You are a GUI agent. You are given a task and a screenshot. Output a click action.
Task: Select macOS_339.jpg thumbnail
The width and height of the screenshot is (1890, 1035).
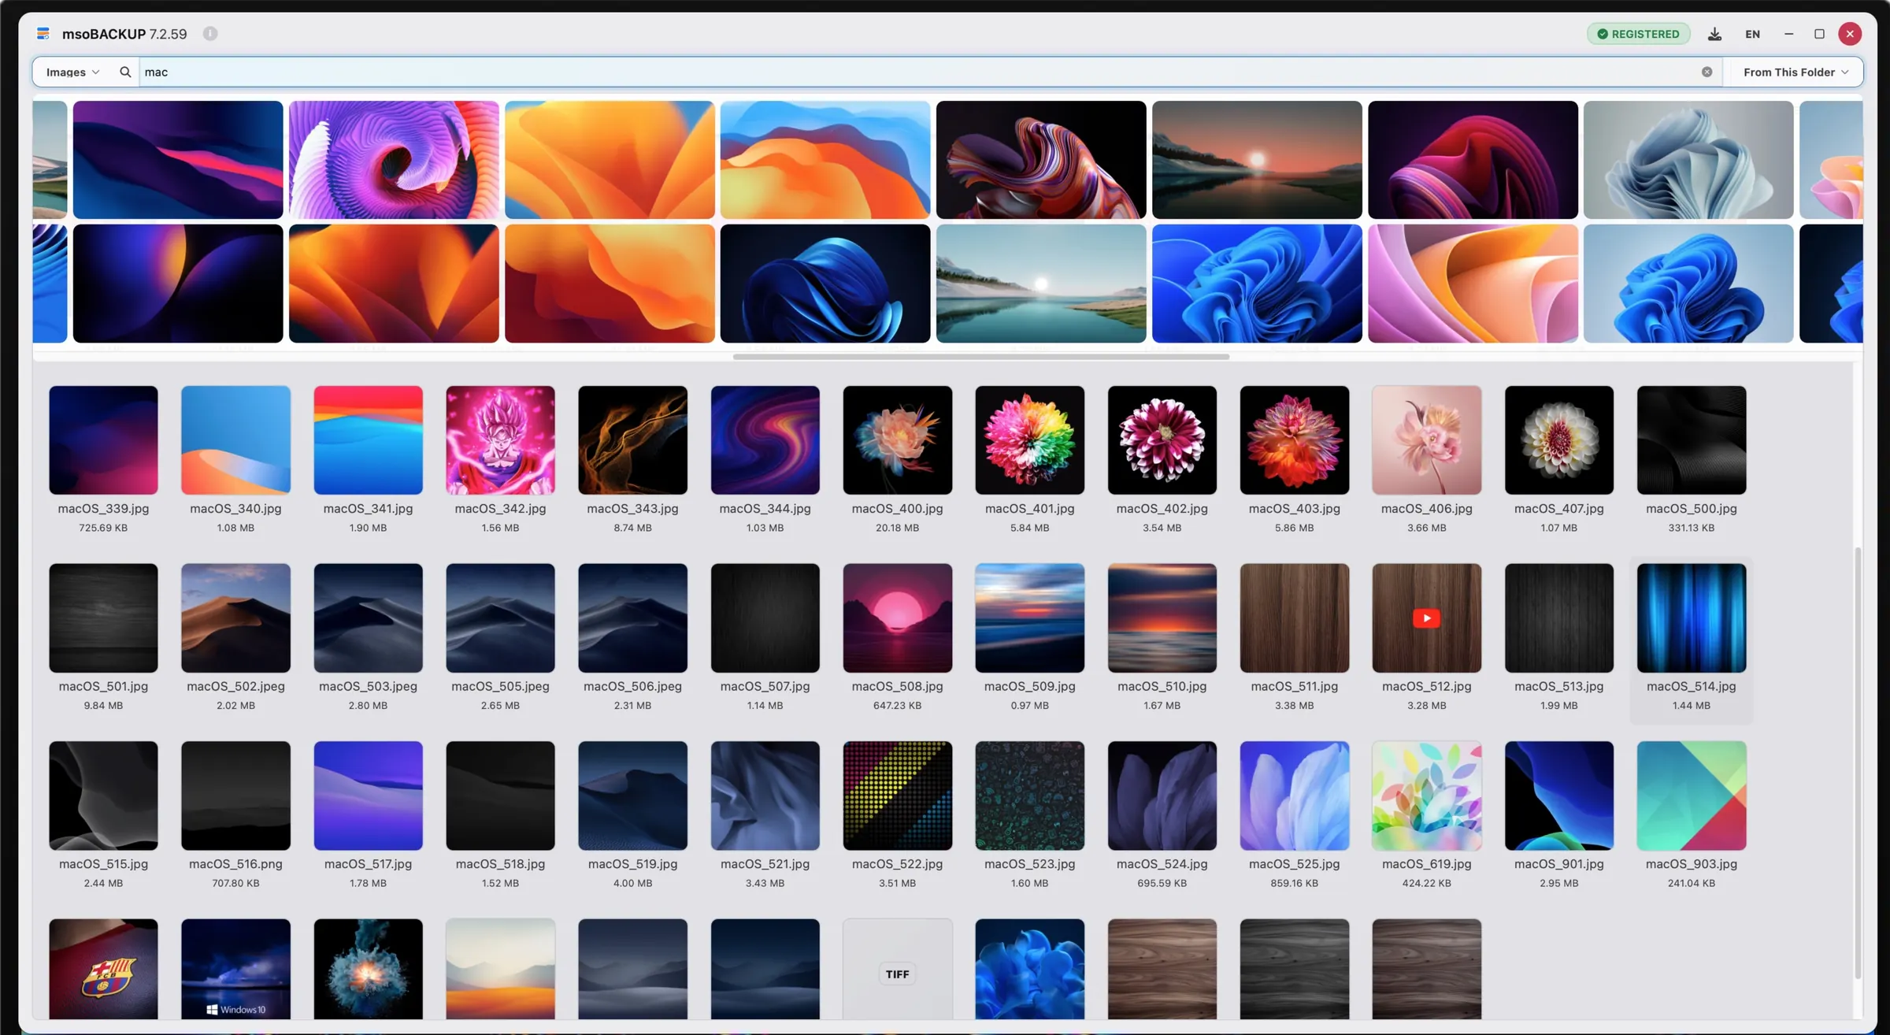103,440
